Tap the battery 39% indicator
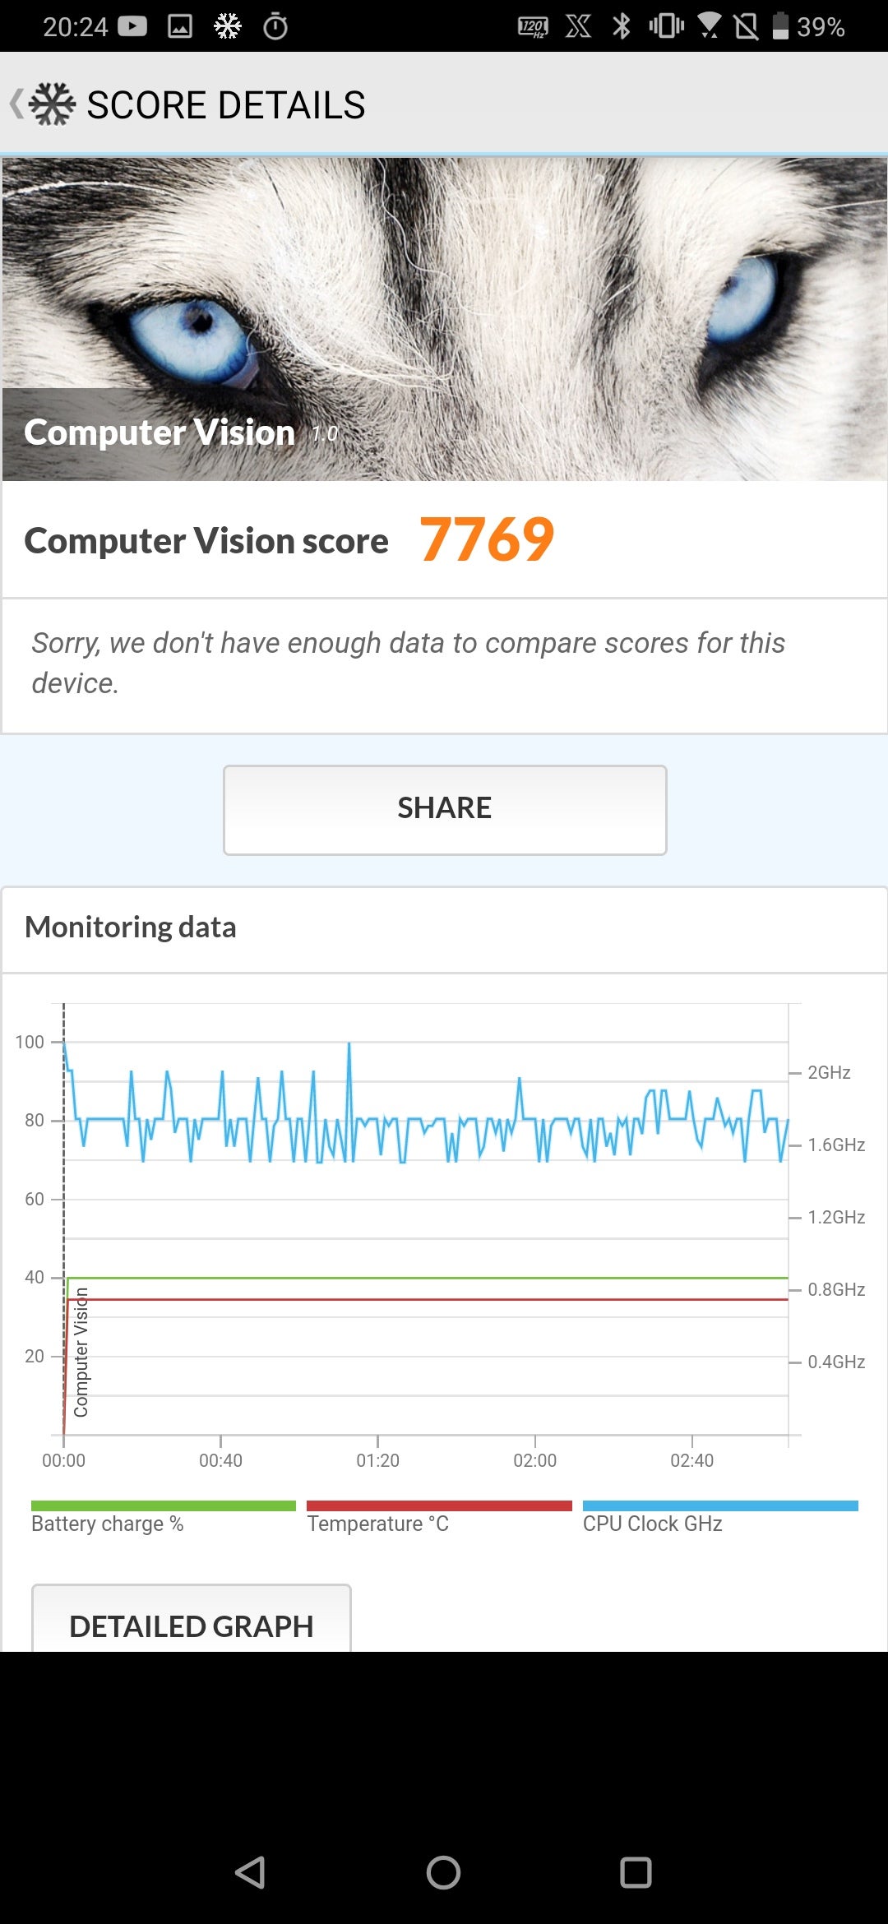 coord(808,26)
